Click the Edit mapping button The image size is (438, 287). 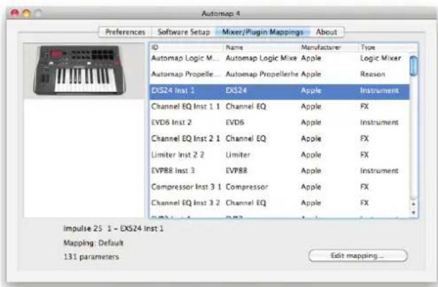[358, 256]
